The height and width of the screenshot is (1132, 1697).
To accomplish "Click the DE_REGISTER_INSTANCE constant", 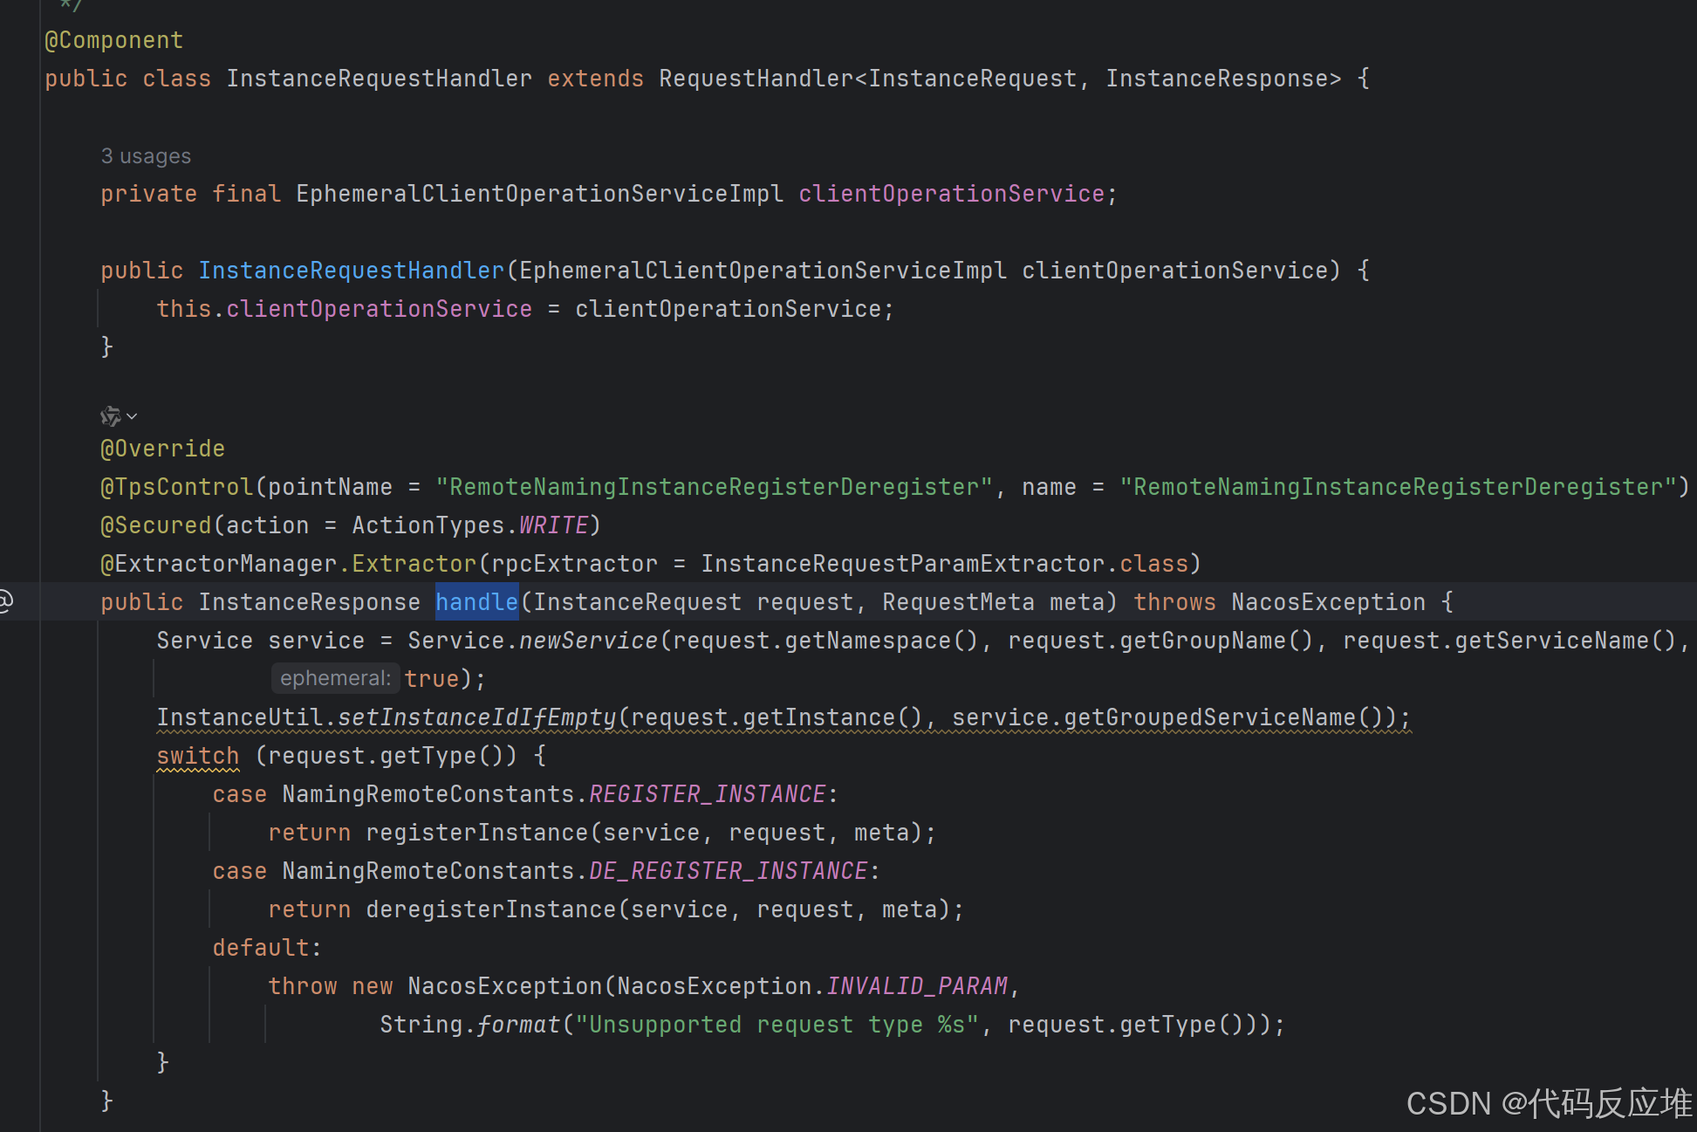I will click(x=729, y=871).
